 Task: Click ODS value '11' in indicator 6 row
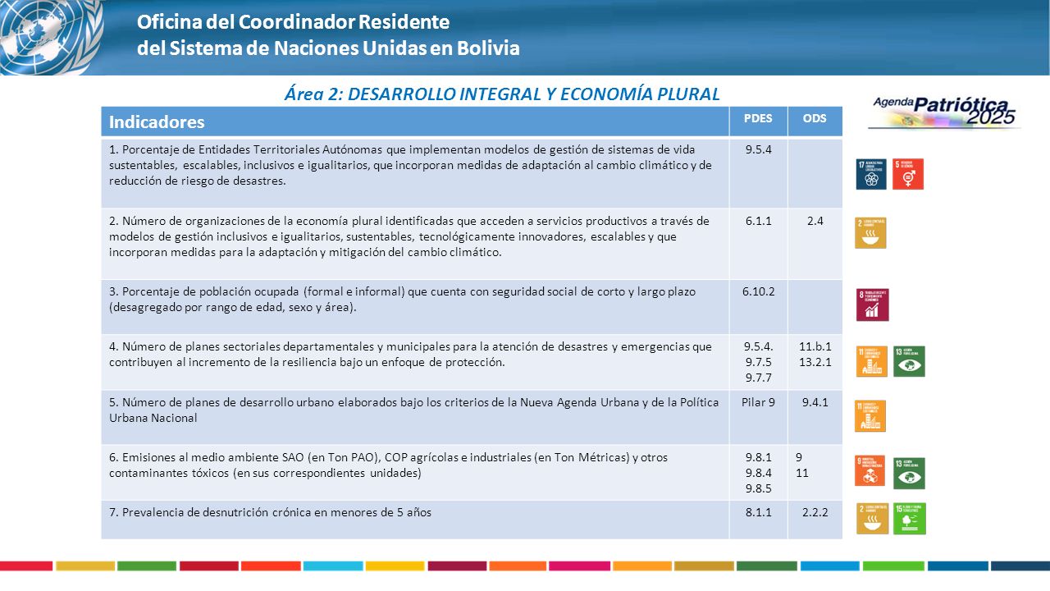click(x=802, y=473)
